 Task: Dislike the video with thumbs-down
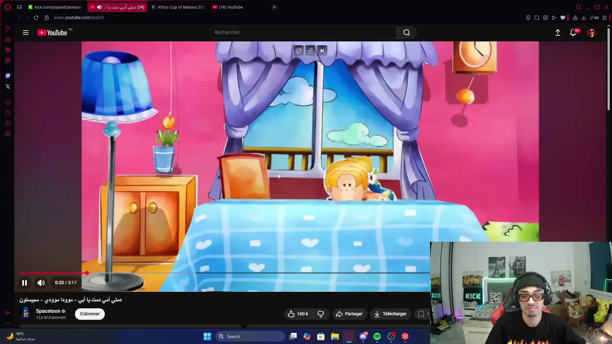(x=321, y=314)
